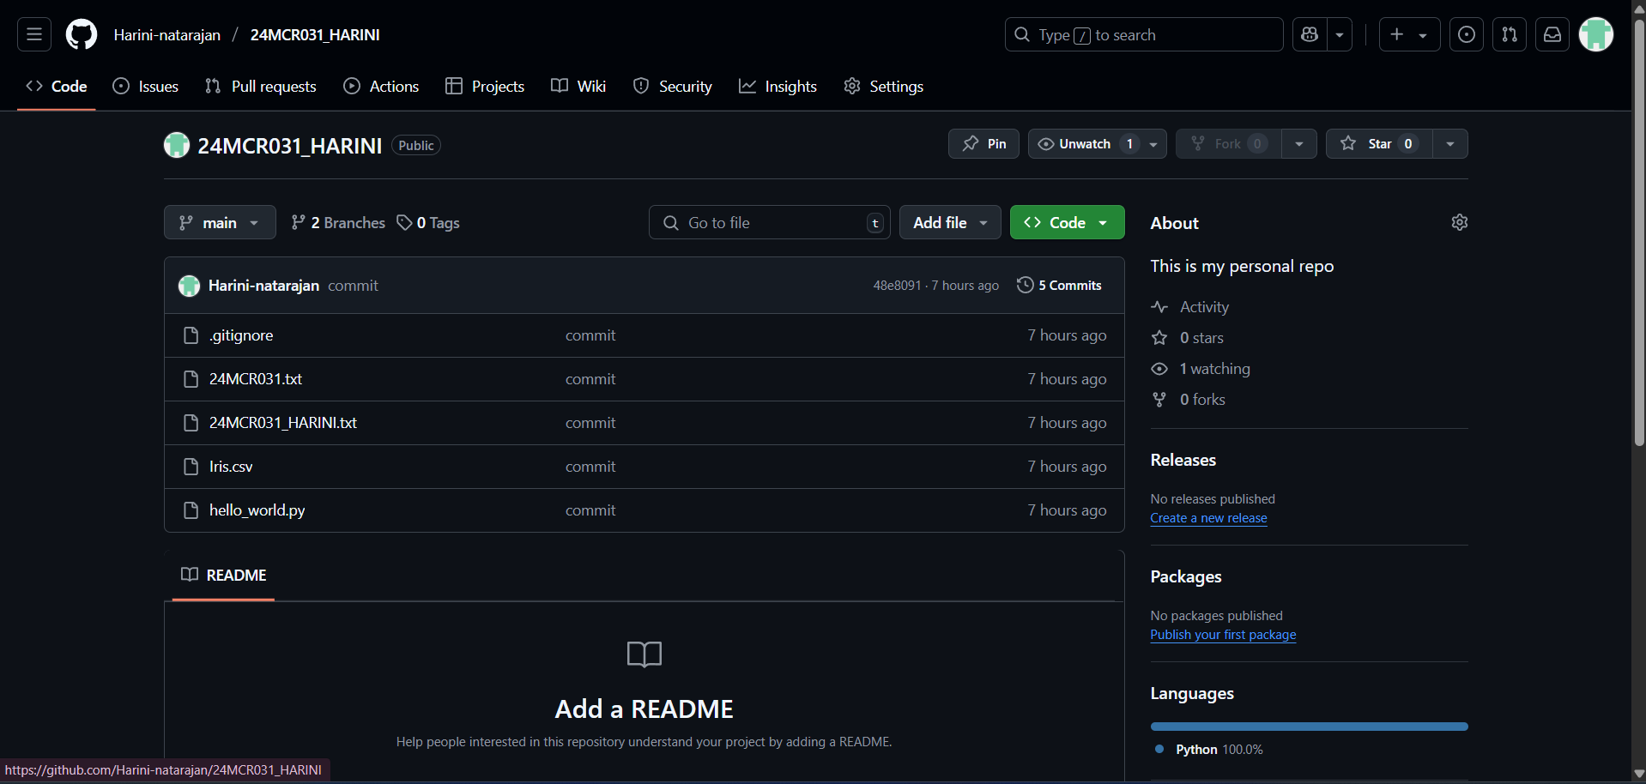This screenshot has height=784, width=1646.
Task: Open Harini-natarajan owner breadcrumb link
Action: pyautogui.click(x=167, y=34)
